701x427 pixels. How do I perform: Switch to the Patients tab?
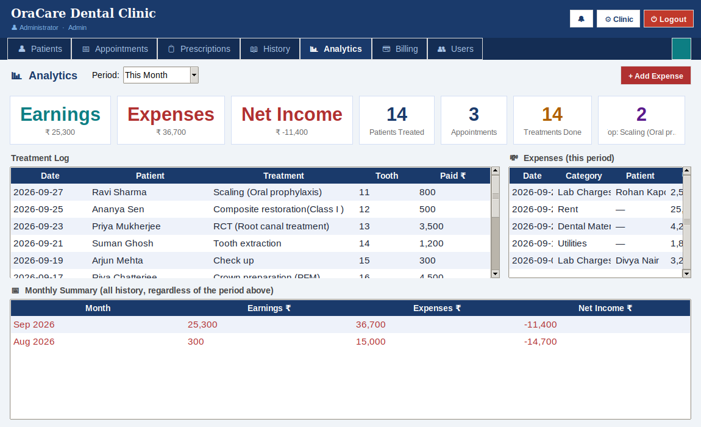click(40, 49)
